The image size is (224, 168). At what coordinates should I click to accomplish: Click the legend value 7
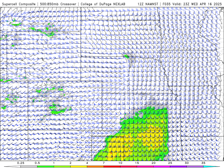click(104, 163)
